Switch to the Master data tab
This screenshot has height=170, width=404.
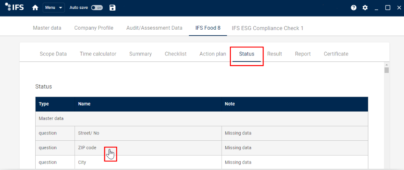(x=47, y=28)
